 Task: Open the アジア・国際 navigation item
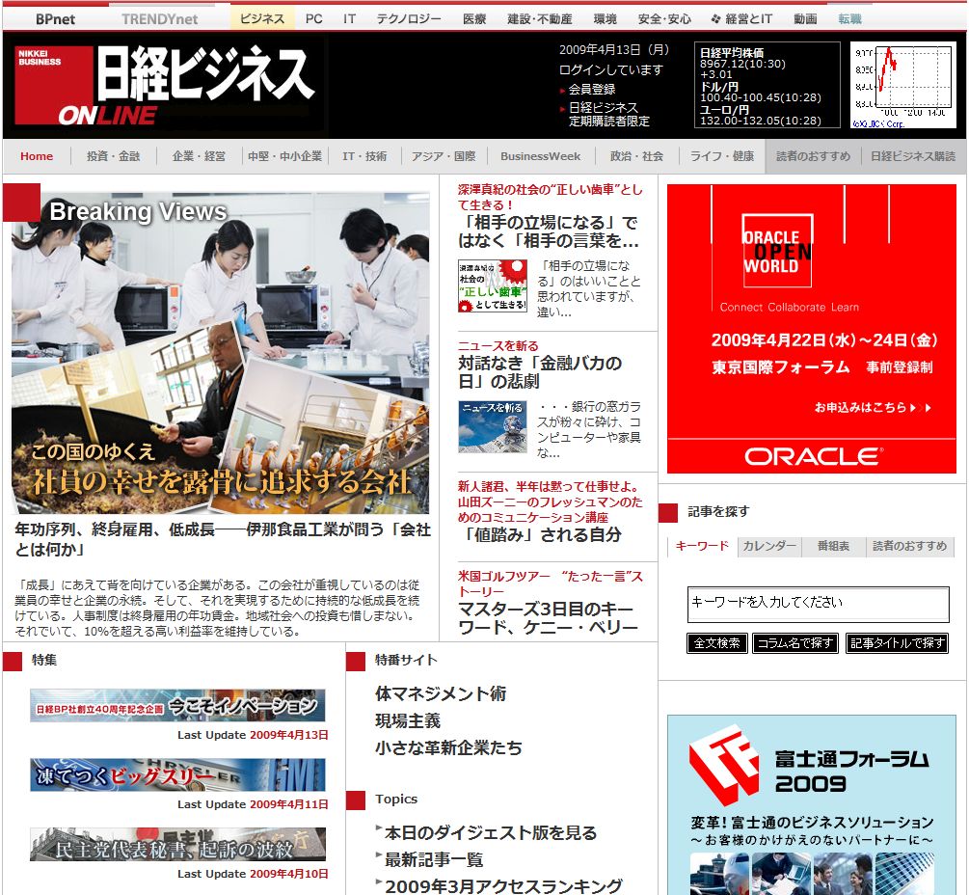pyautogui.click(x=444, y=156)
